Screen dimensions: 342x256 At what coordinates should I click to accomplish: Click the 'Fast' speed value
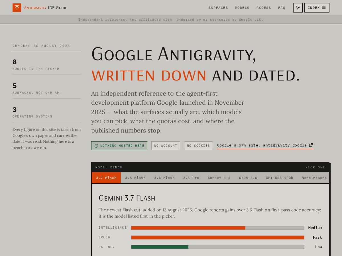click(x=317, y=238)
